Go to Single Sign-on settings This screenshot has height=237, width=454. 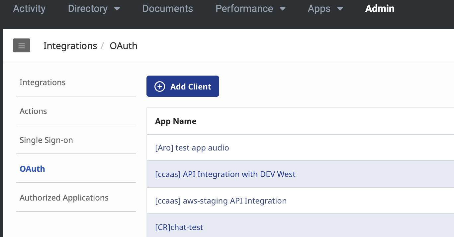(46, 140)
